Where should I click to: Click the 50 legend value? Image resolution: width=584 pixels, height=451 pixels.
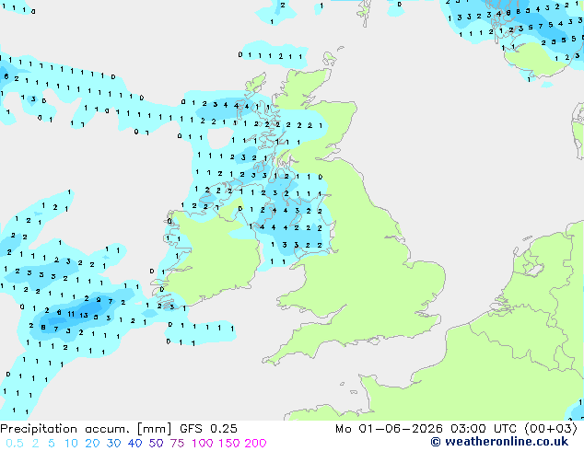pyautogui.click(x=156, y=444)
